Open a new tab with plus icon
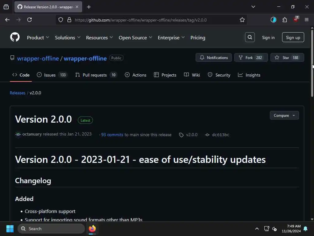 click(89, 7)
